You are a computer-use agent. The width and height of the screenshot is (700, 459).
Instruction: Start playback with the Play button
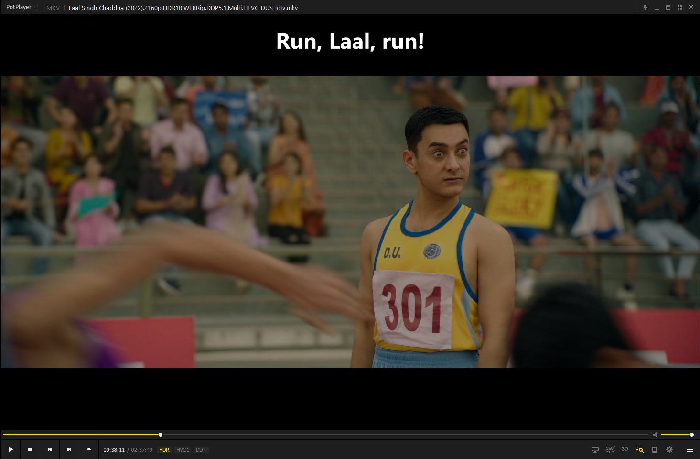coord(11,449)
